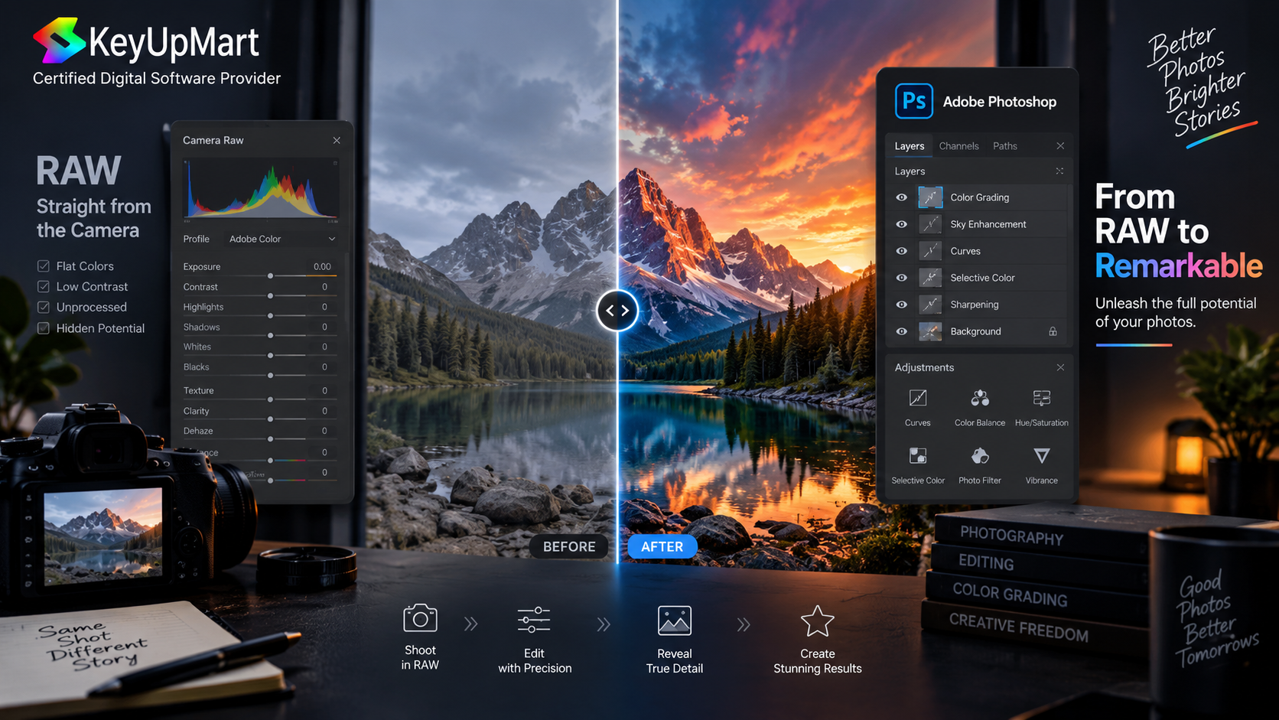1279x720 pixels.
Task: Click the Blacks slider handle
Action: coord(270,375)
